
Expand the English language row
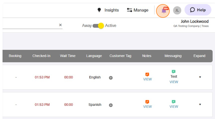click(x=200, y=77)
